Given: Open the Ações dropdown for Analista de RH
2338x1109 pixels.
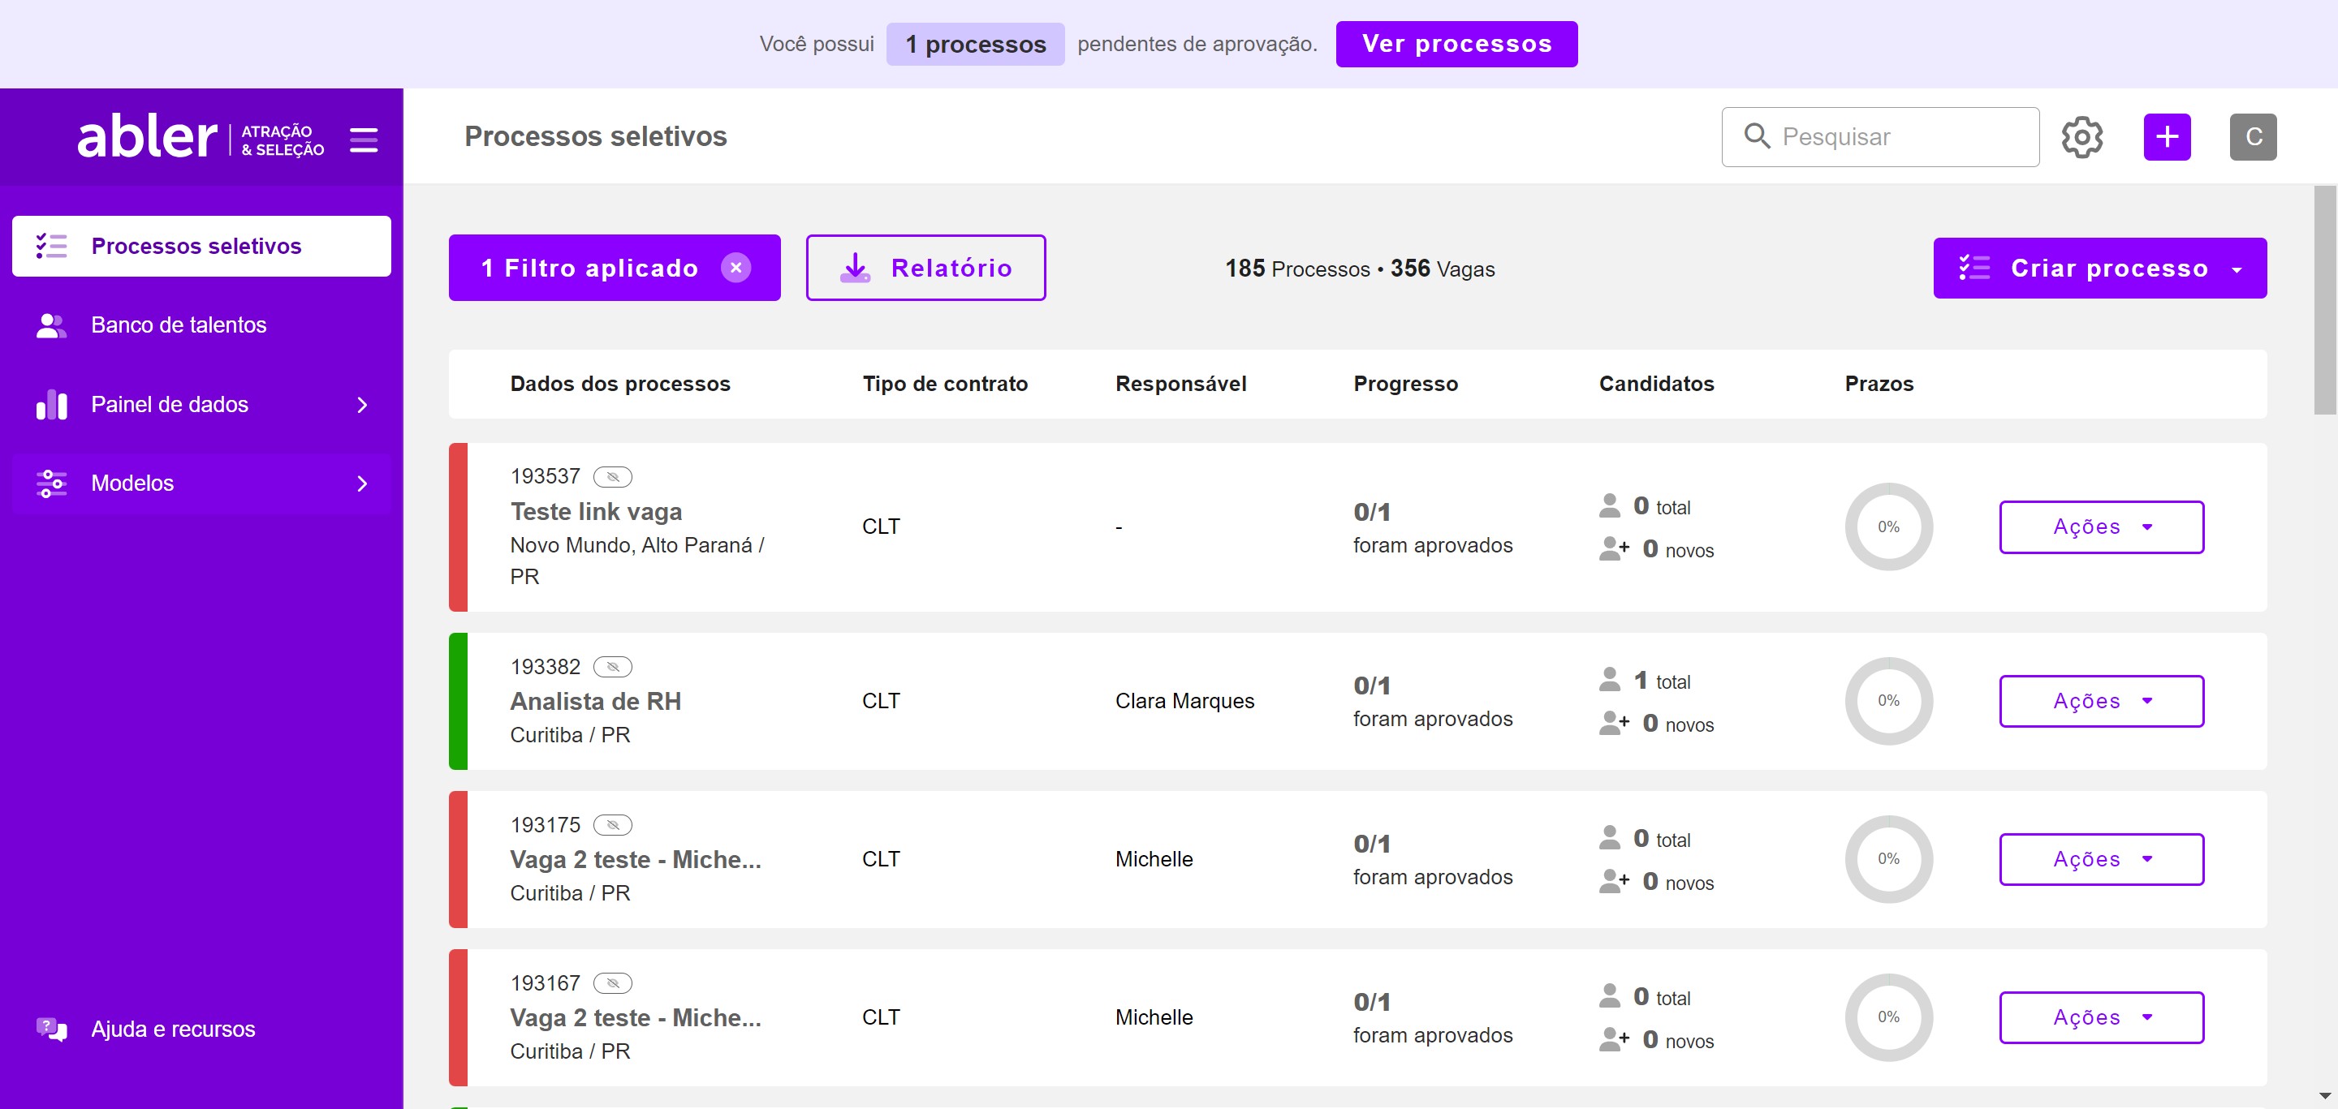Looking at the screenshot, I should 2101,700.
